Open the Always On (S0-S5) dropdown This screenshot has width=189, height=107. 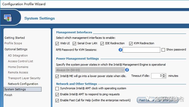(90, 70)
